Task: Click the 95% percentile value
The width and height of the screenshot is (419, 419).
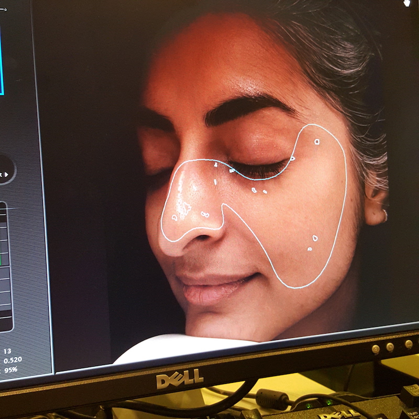Action: (x=10, y=369)
